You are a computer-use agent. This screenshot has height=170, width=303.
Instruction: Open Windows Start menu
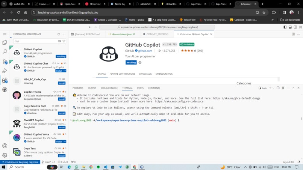click(x=3, y=167)
